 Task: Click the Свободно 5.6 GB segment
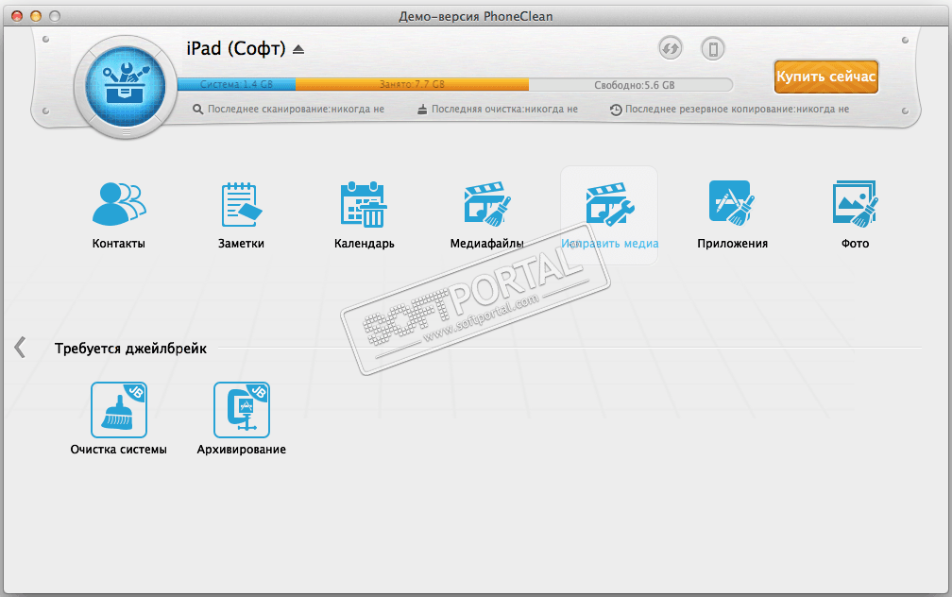pos(630,85)
